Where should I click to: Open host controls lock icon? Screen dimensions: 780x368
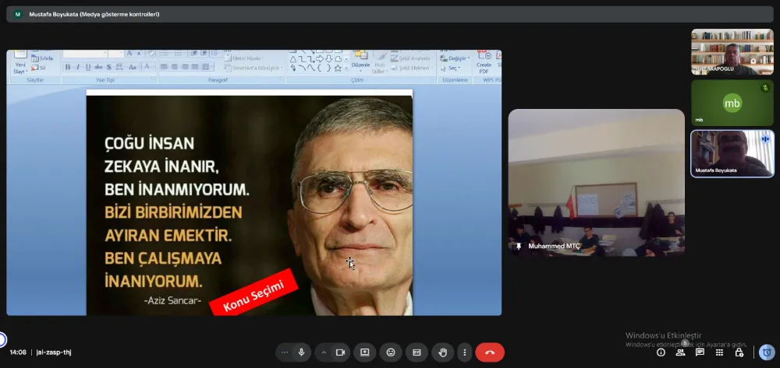(x=739, y=352)
